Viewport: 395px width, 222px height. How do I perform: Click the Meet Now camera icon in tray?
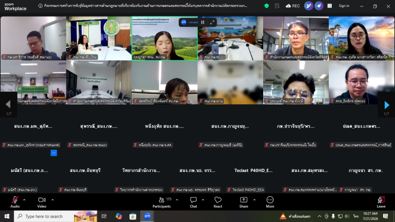(x=326, y=216)
